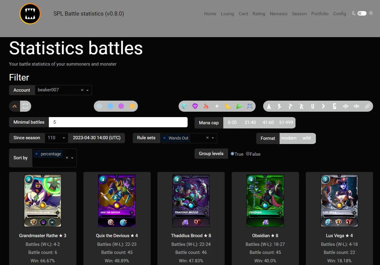The width and height of the screenshot is (380, 265).
Task: Clear all Sort by selections
Action: pos(67,158)
